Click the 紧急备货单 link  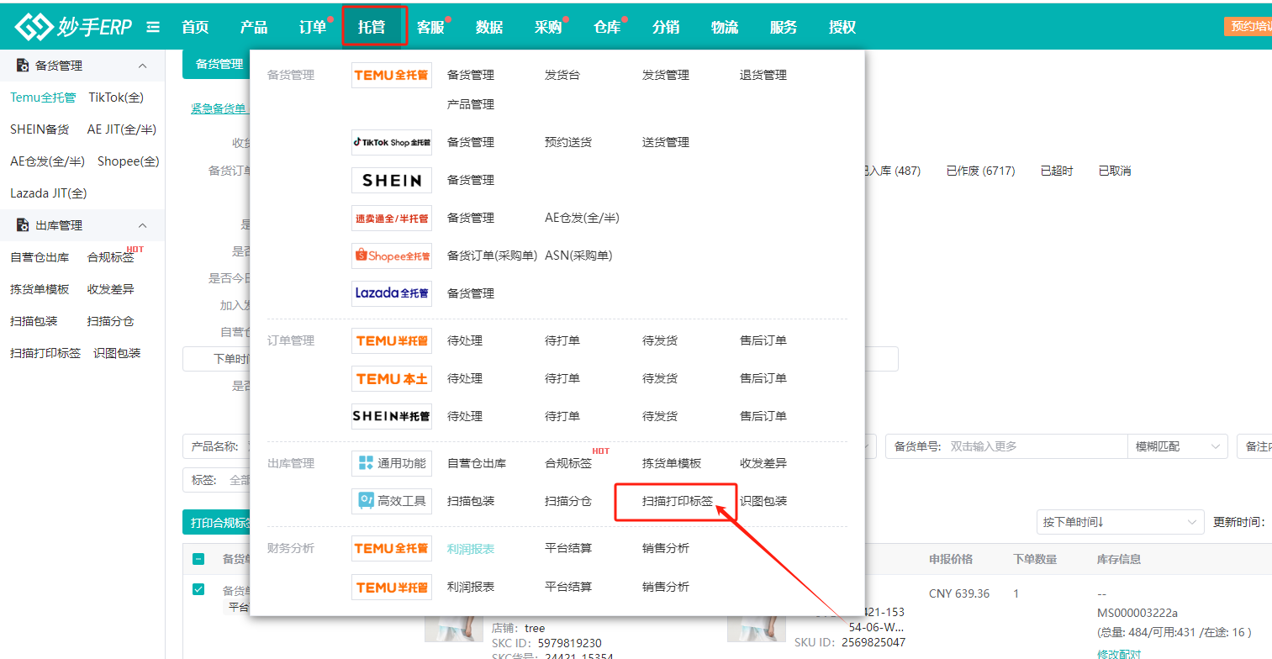219,108
